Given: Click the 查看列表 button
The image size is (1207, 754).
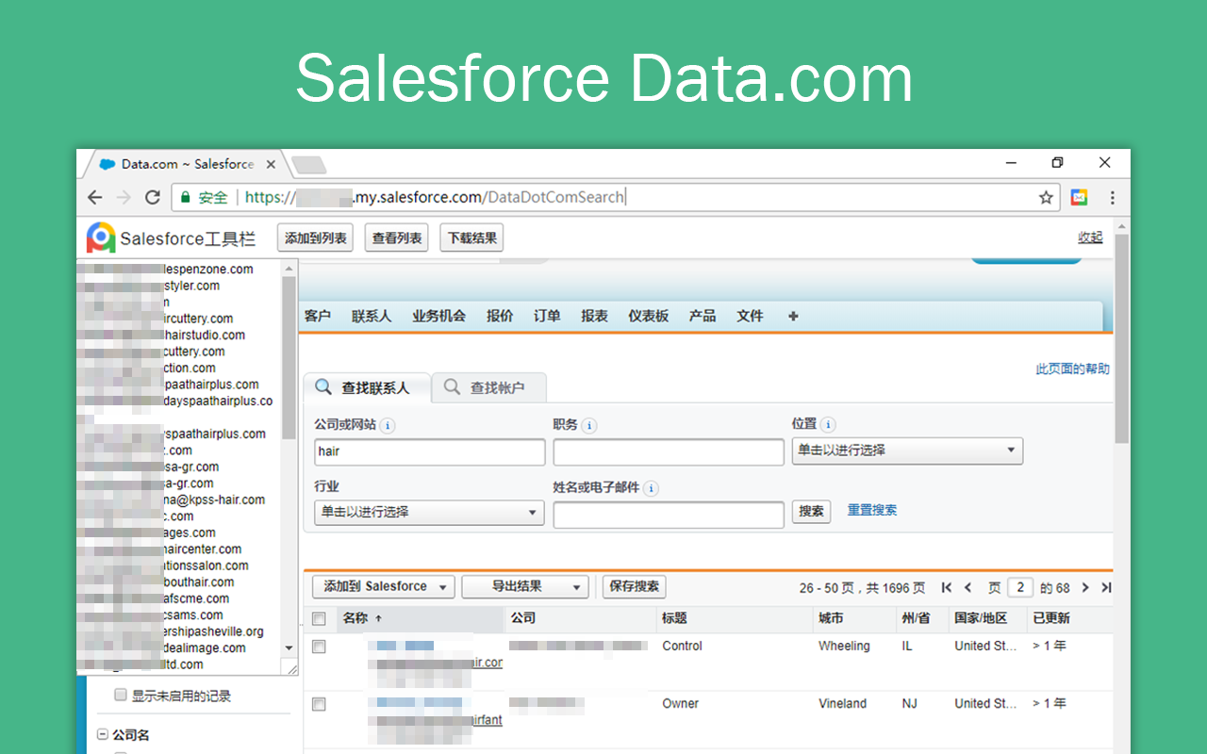Looking at the screenshot, I should [397, 238].
